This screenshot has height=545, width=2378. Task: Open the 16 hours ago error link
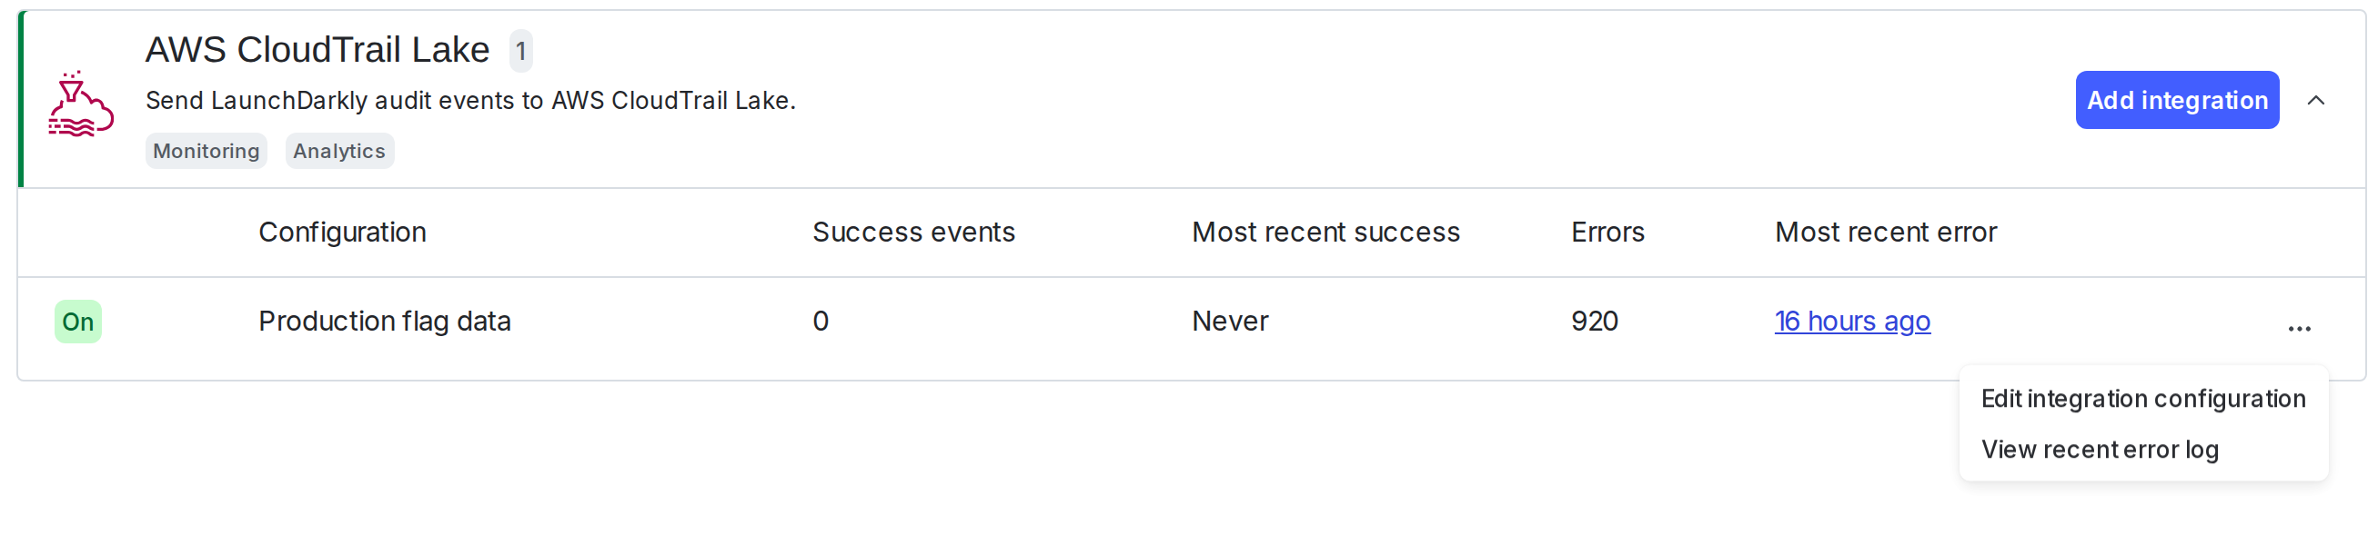tap(1852, 321)
